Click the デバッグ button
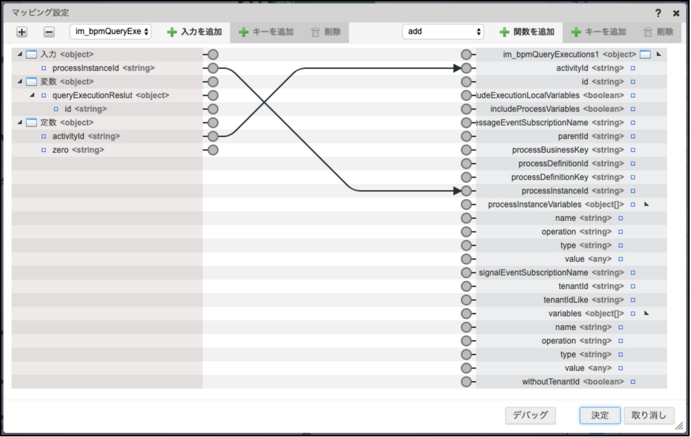The width and height of the screenshot is (691, 437). coord(530,415)
